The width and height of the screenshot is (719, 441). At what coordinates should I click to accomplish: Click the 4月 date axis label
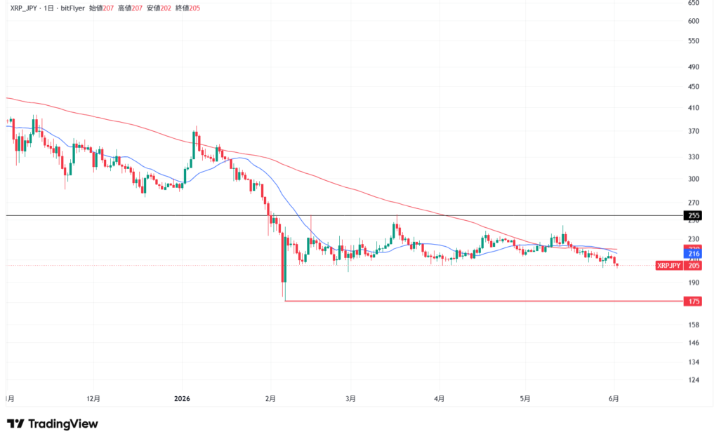[x=440, y=398]
